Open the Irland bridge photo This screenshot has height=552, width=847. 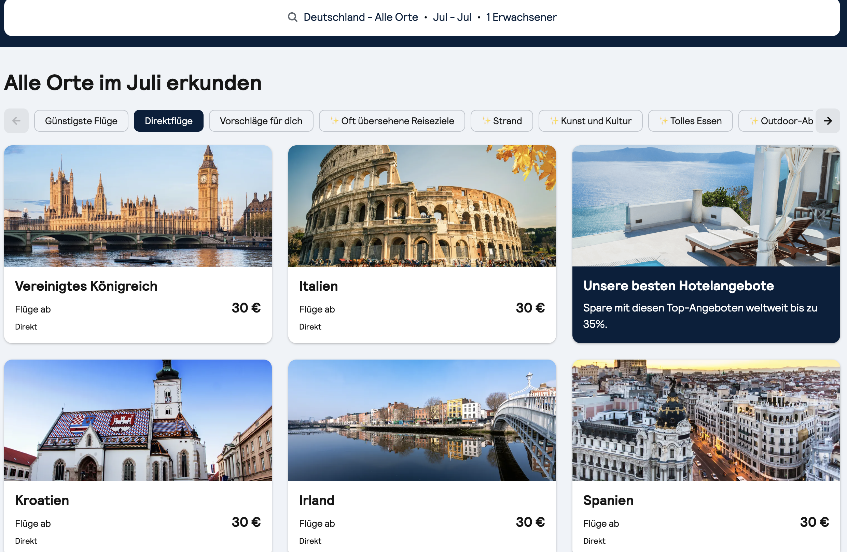click(x=422, y=420)
